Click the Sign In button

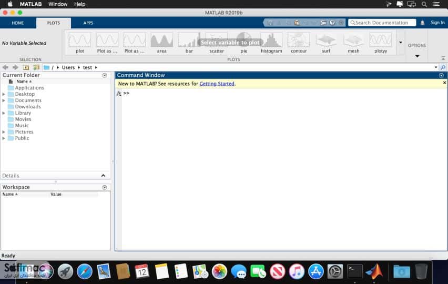437,23
